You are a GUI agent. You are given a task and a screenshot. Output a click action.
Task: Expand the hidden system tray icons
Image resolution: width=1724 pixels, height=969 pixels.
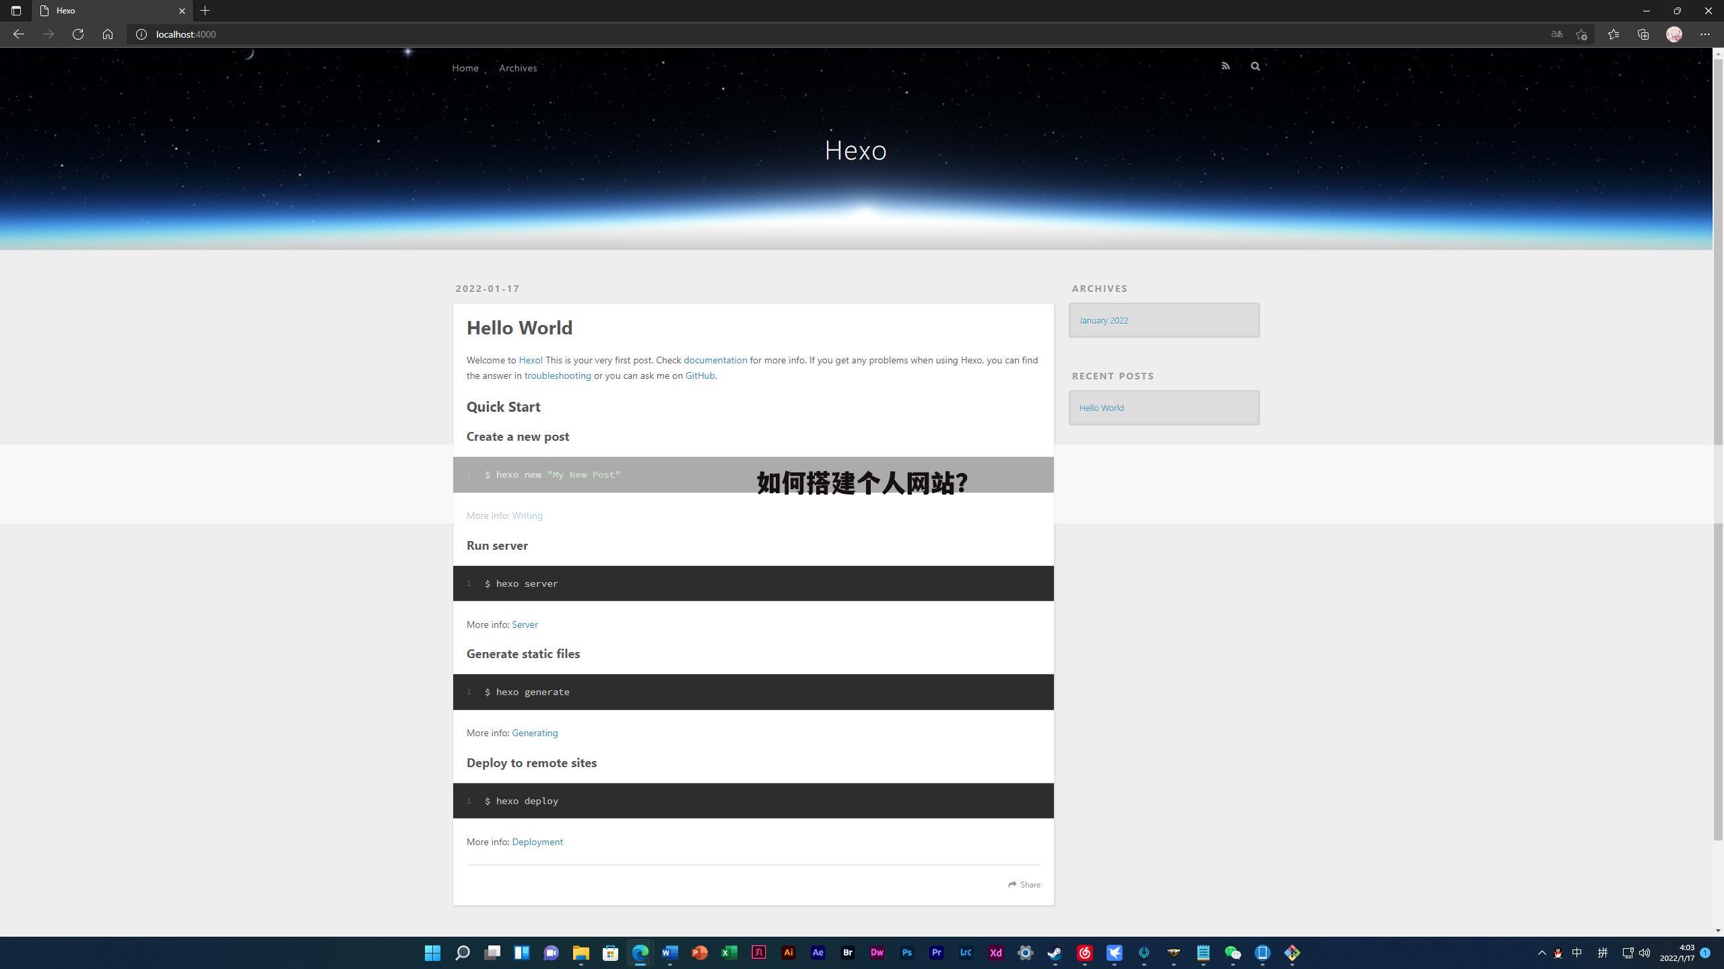click(1541, 953)
